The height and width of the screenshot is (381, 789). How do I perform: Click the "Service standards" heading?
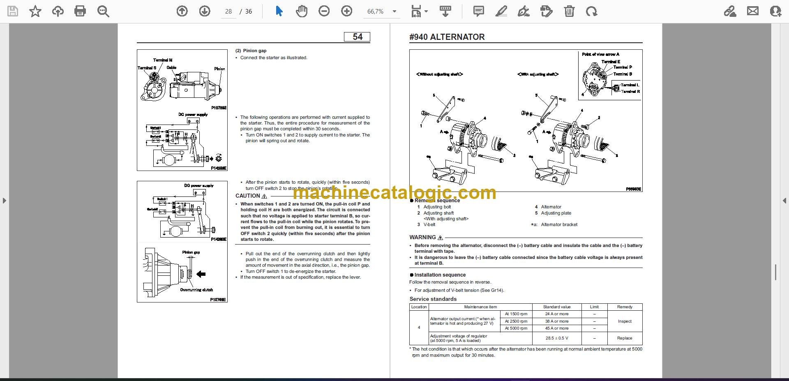433,299
